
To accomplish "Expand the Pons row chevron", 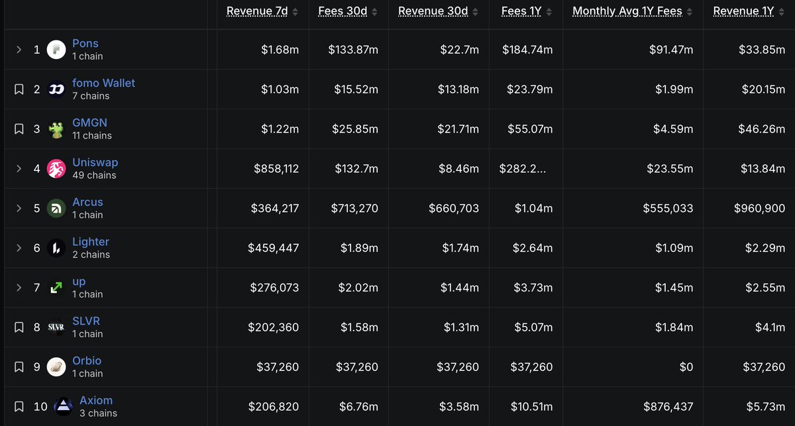I will pos(19,50).
